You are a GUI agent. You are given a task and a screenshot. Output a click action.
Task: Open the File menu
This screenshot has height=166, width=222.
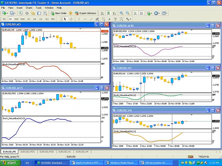pyautogui.click(x=3, y=8)
